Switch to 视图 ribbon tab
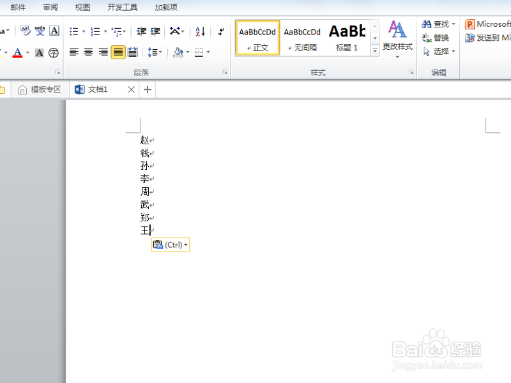Viewport: 511px width, 383px height. pos(82,7)
